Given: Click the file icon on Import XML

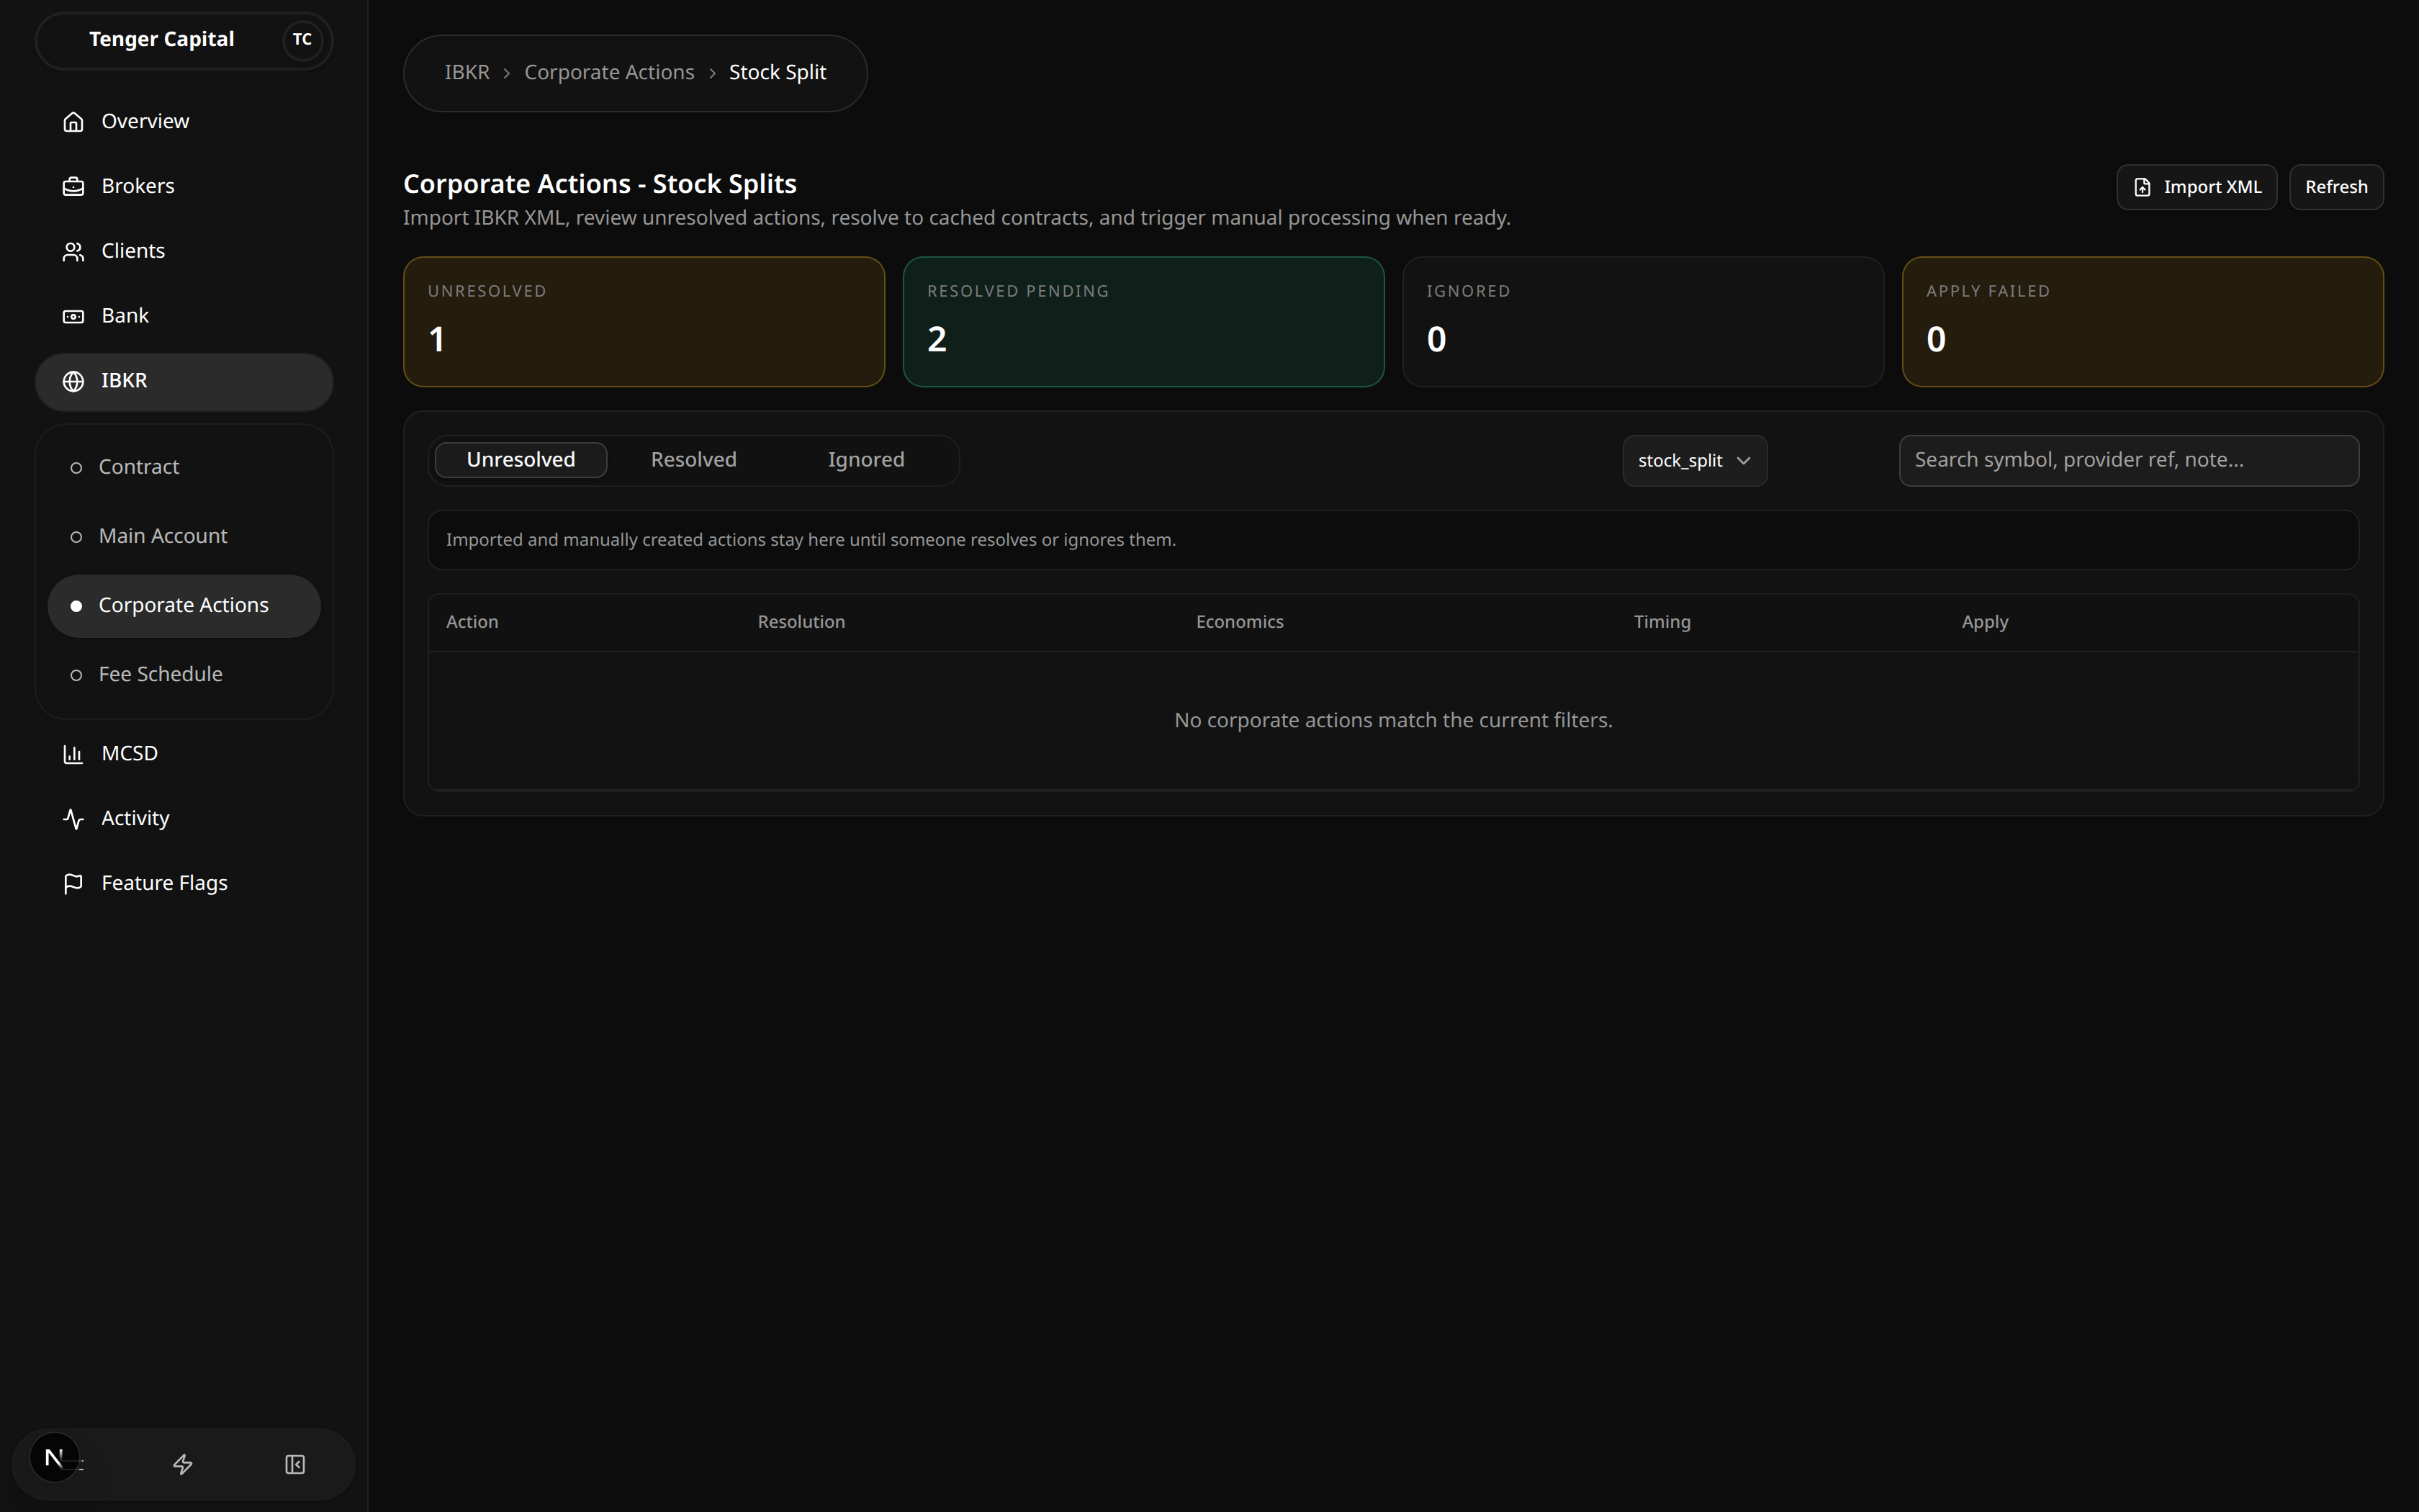Looking at the screenshot, I should coord(2142,187).
